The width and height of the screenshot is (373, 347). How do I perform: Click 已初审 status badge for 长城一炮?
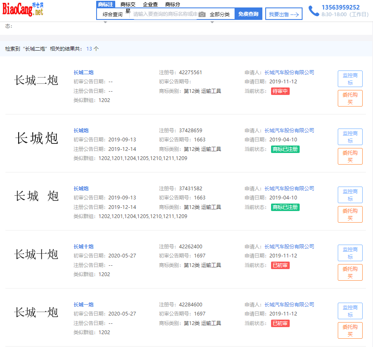pos(280,323)
